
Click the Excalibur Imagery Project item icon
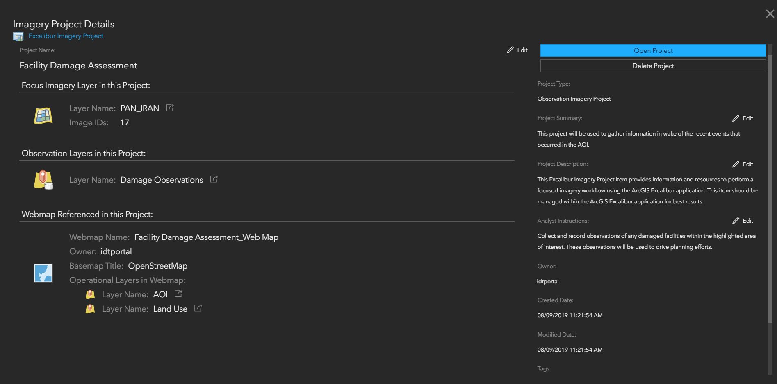pos(18,36)
